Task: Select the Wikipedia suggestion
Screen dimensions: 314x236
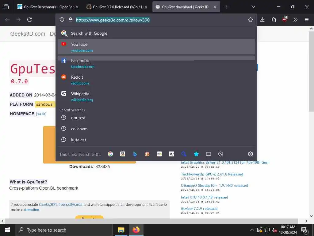Action: point(156,96)
